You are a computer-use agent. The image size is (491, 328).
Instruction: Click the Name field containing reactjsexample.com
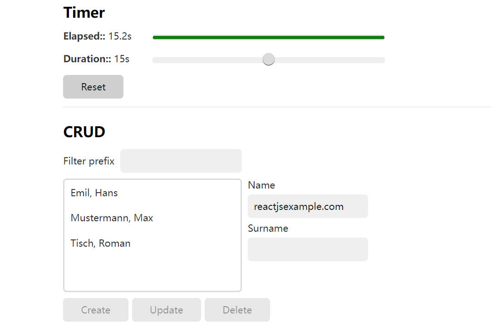point(308,207)
